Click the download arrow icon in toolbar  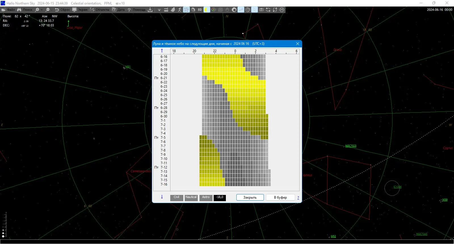tap(150, 10)
